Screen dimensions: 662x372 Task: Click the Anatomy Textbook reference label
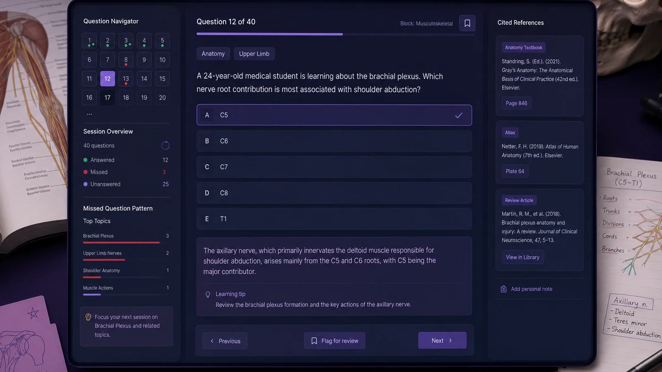pyautogui.click(x=523, y=48)
